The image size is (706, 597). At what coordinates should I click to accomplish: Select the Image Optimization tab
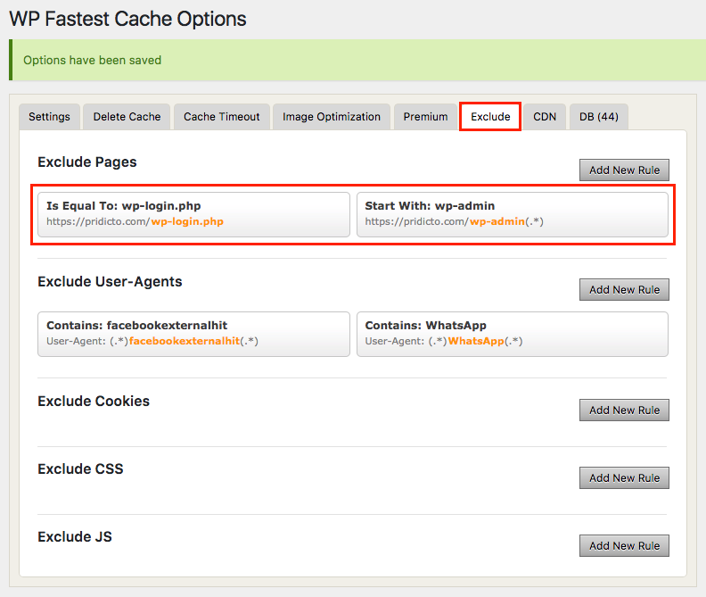click(332, 117)
